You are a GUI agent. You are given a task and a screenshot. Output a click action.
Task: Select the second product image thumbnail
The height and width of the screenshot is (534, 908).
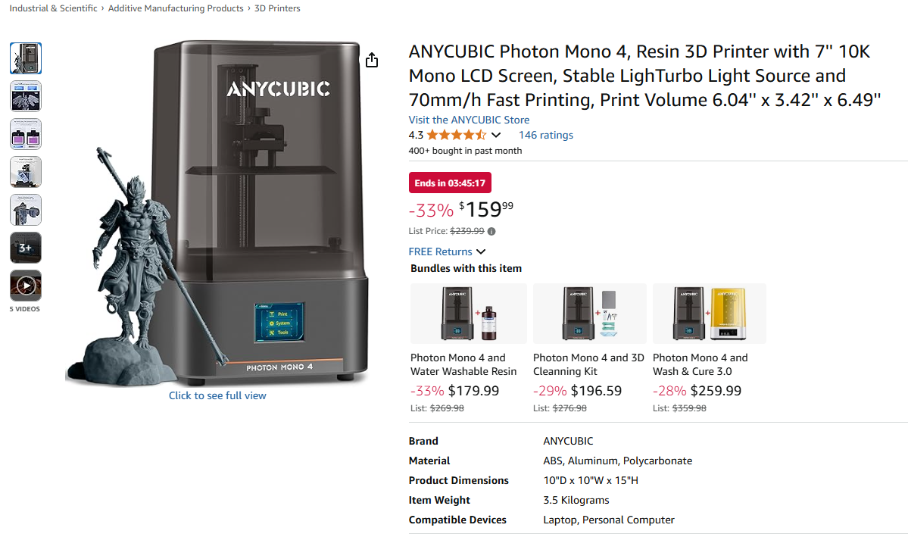pos(26,96)
